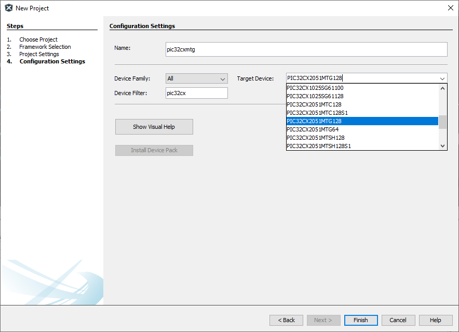The height and width of the screenshot is (332, 459).
Task: Click the Target Device text box
Action: [362, 78]
